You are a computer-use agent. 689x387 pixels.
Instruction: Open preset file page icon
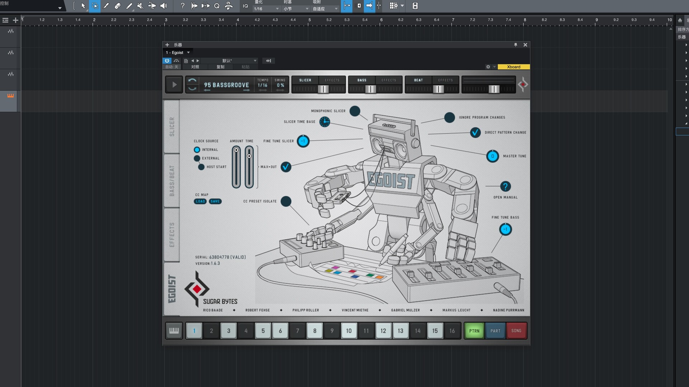point(186,61)
